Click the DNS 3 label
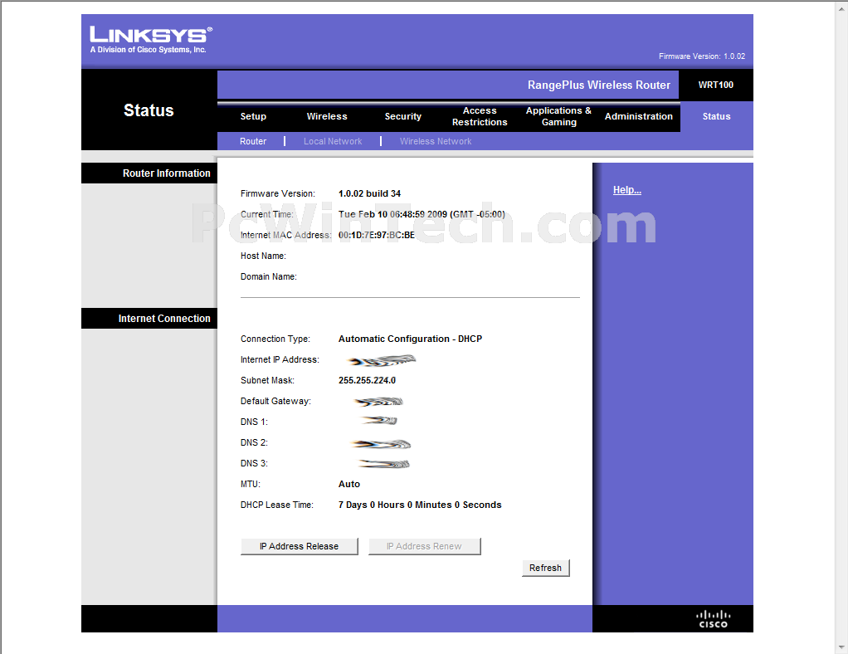Image resolution: width=848 pixels, height=654 pixels. coord(254,463)
